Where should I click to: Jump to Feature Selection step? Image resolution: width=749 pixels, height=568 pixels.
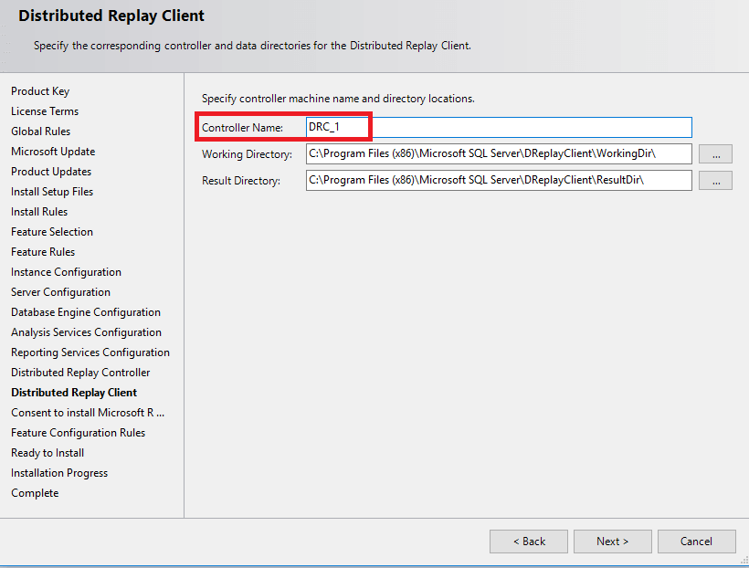(52, 232)
